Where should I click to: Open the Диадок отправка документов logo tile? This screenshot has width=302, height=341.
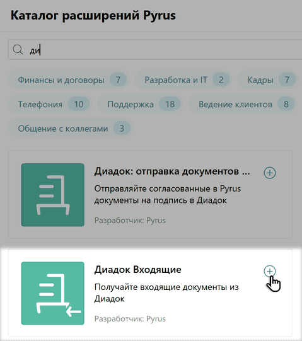click(x=53, y=195)
